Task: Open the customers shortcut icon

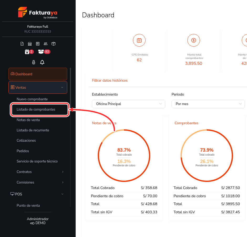Action: [x=45, y=44]
